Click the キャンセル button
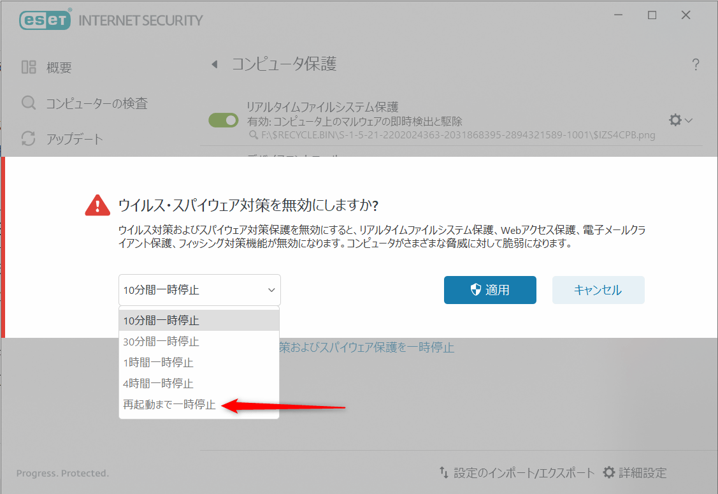Screen dimensions: 718x494 (x=598, y=290)
